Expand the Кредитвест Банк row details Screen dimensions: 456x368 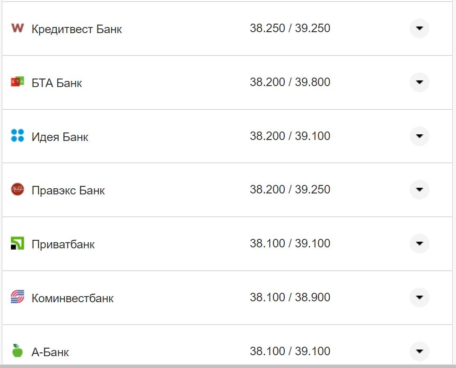[419, 28]
